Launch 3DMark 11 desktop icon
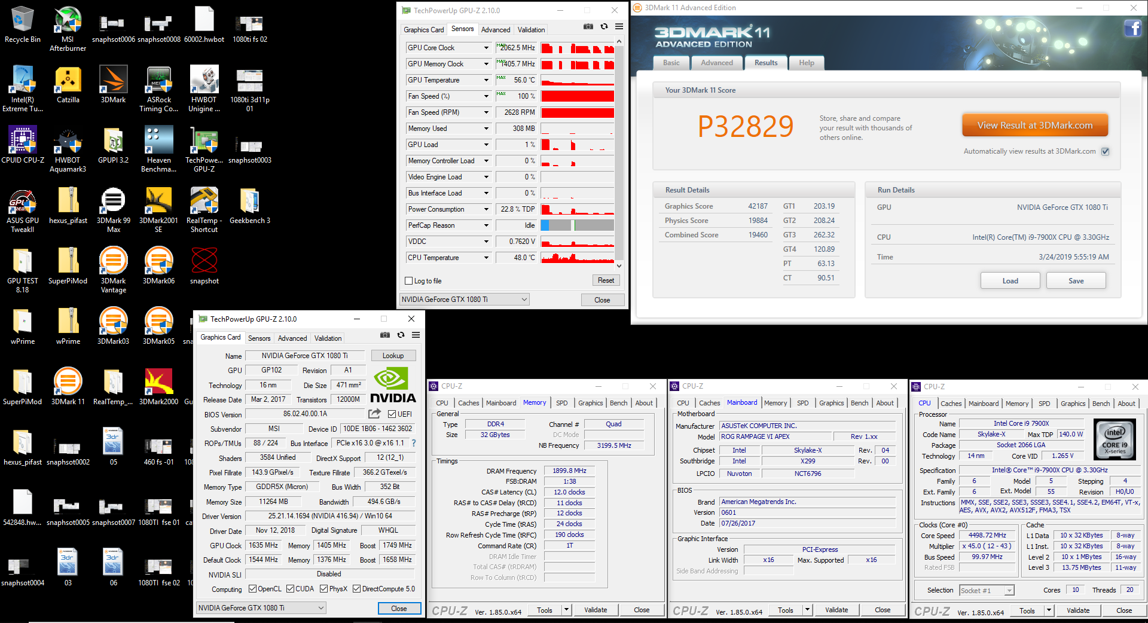Screen dimensions: 1148x623 pos(68,387)
